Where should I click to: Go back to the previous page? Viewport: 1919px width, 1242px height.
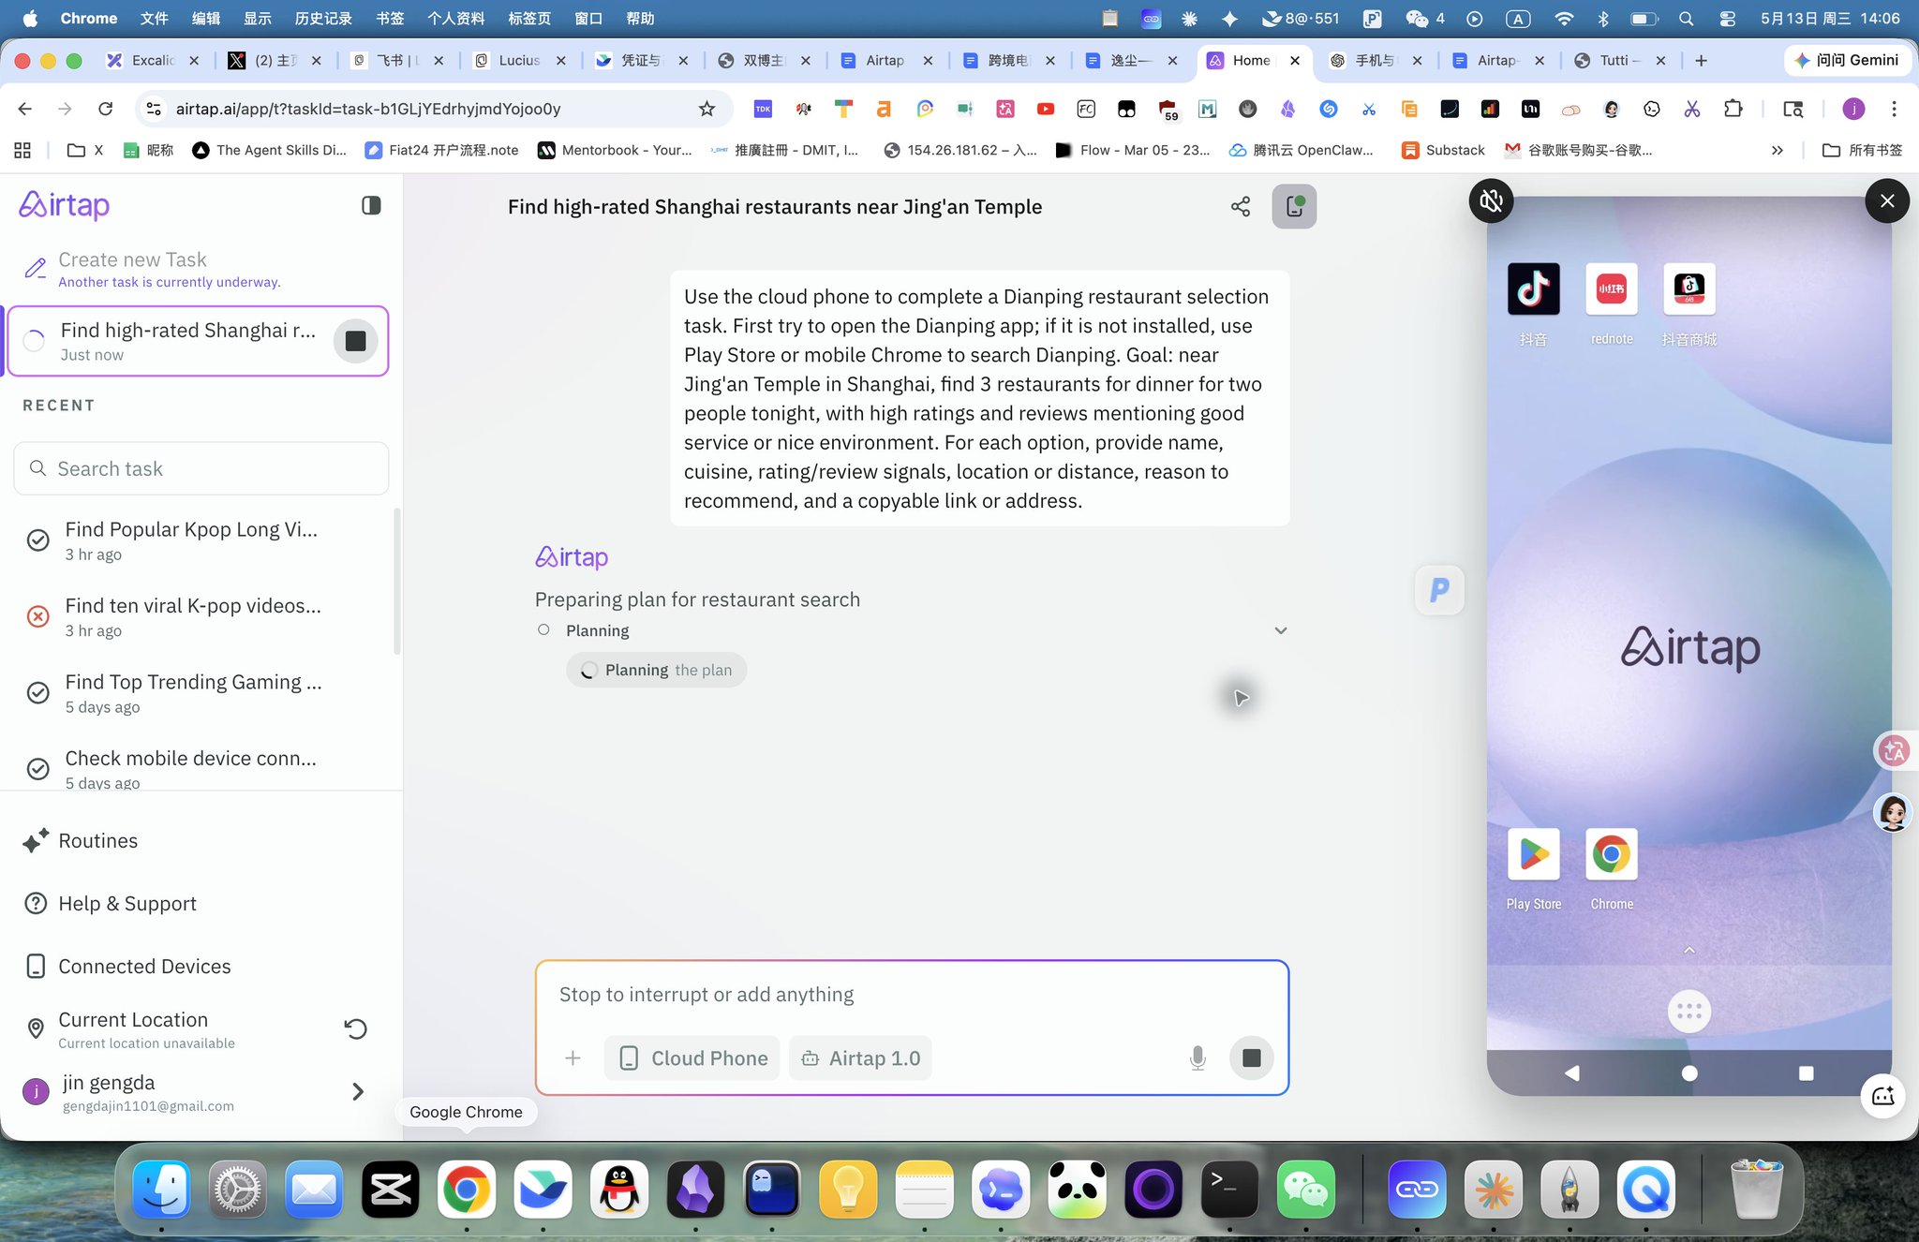click(x=25, y=109)
